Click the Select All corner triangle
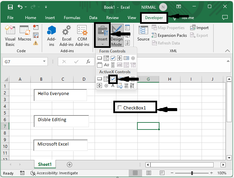Screen dimensions: 234x178 coord(6,79)
